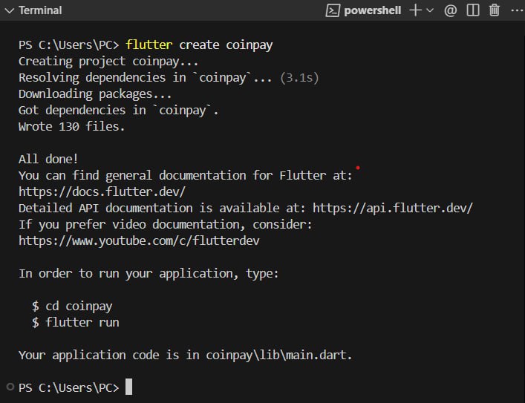The image size is (525, 403).
Task: Create a new terminal with plus icon
Action: (x=415, y=10)
